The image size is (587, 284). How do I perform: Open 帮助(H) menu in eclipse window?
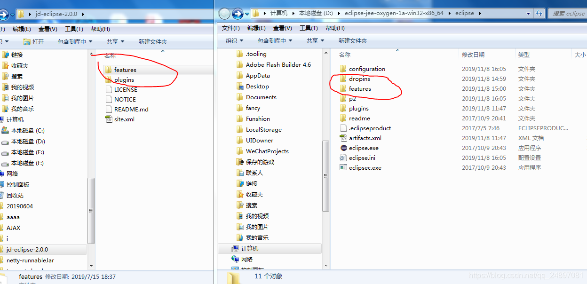(x=334, y=28)
